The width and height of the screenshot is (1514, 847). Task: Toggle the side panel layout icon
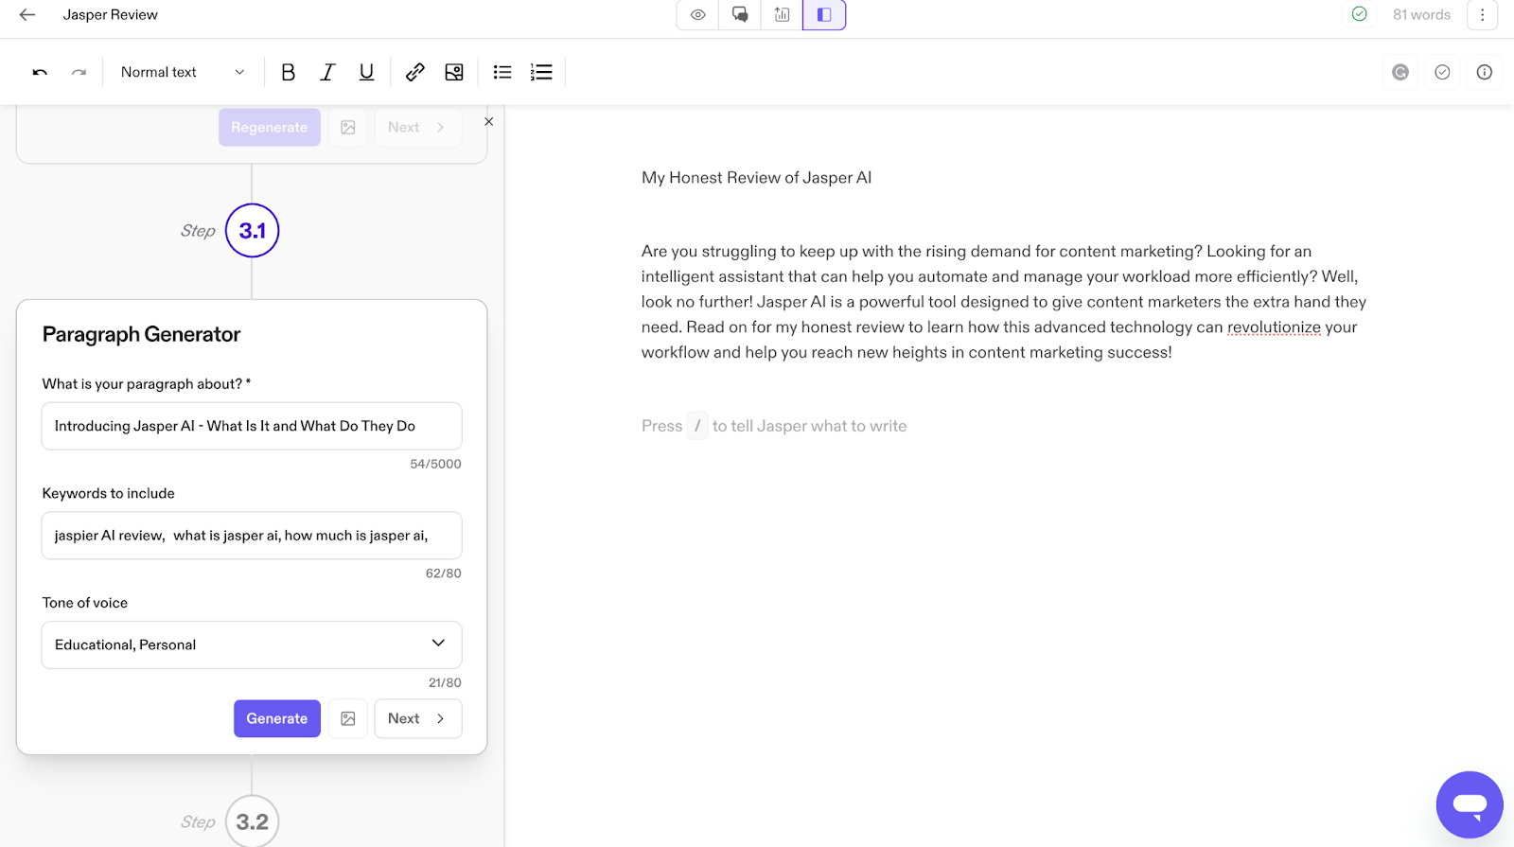[824, 15]
